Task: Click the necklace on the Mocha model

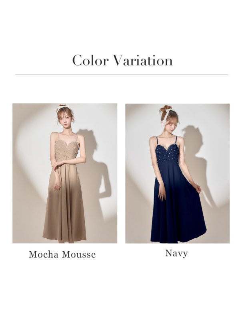Action: click(68, 135)
